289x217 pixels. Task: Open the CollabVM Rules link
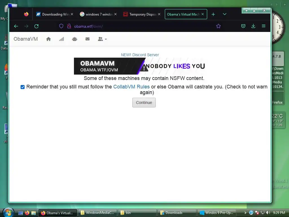point(131,87)
